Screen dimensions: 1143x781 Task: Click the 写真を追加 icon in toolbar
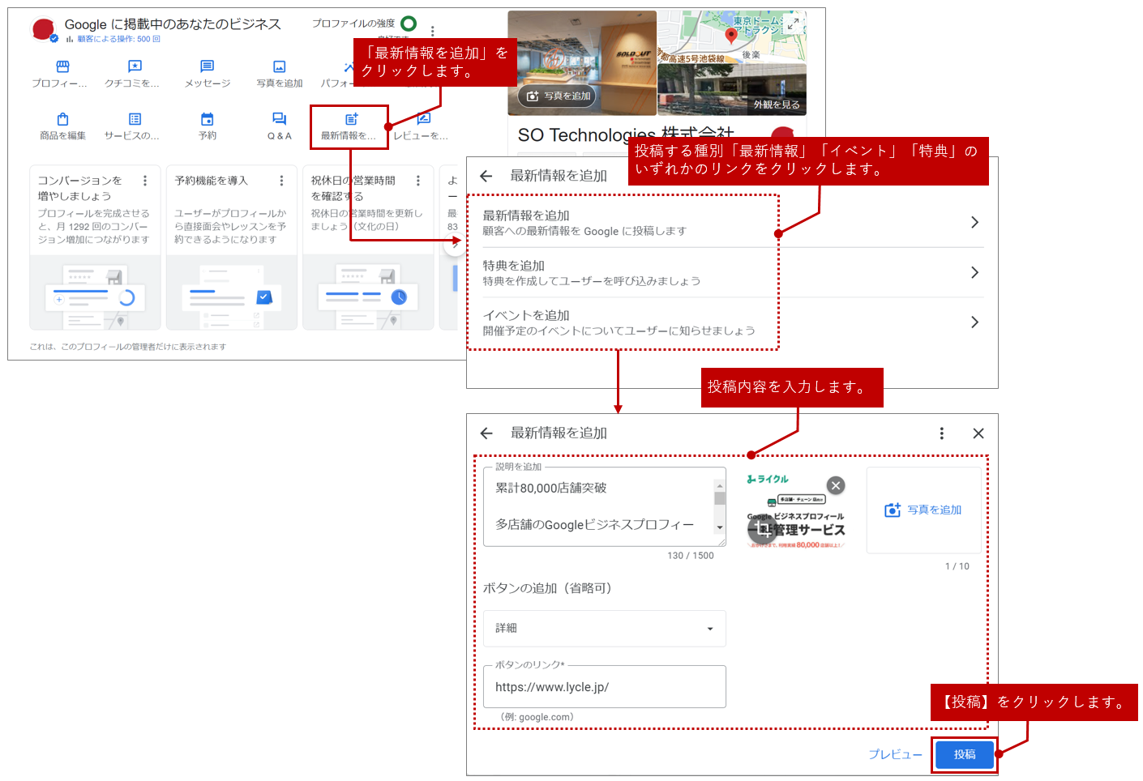279,67
